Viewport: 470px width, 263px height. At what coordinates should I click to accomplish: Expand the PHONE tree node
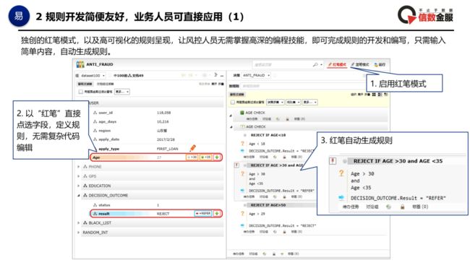pos(79,167)
